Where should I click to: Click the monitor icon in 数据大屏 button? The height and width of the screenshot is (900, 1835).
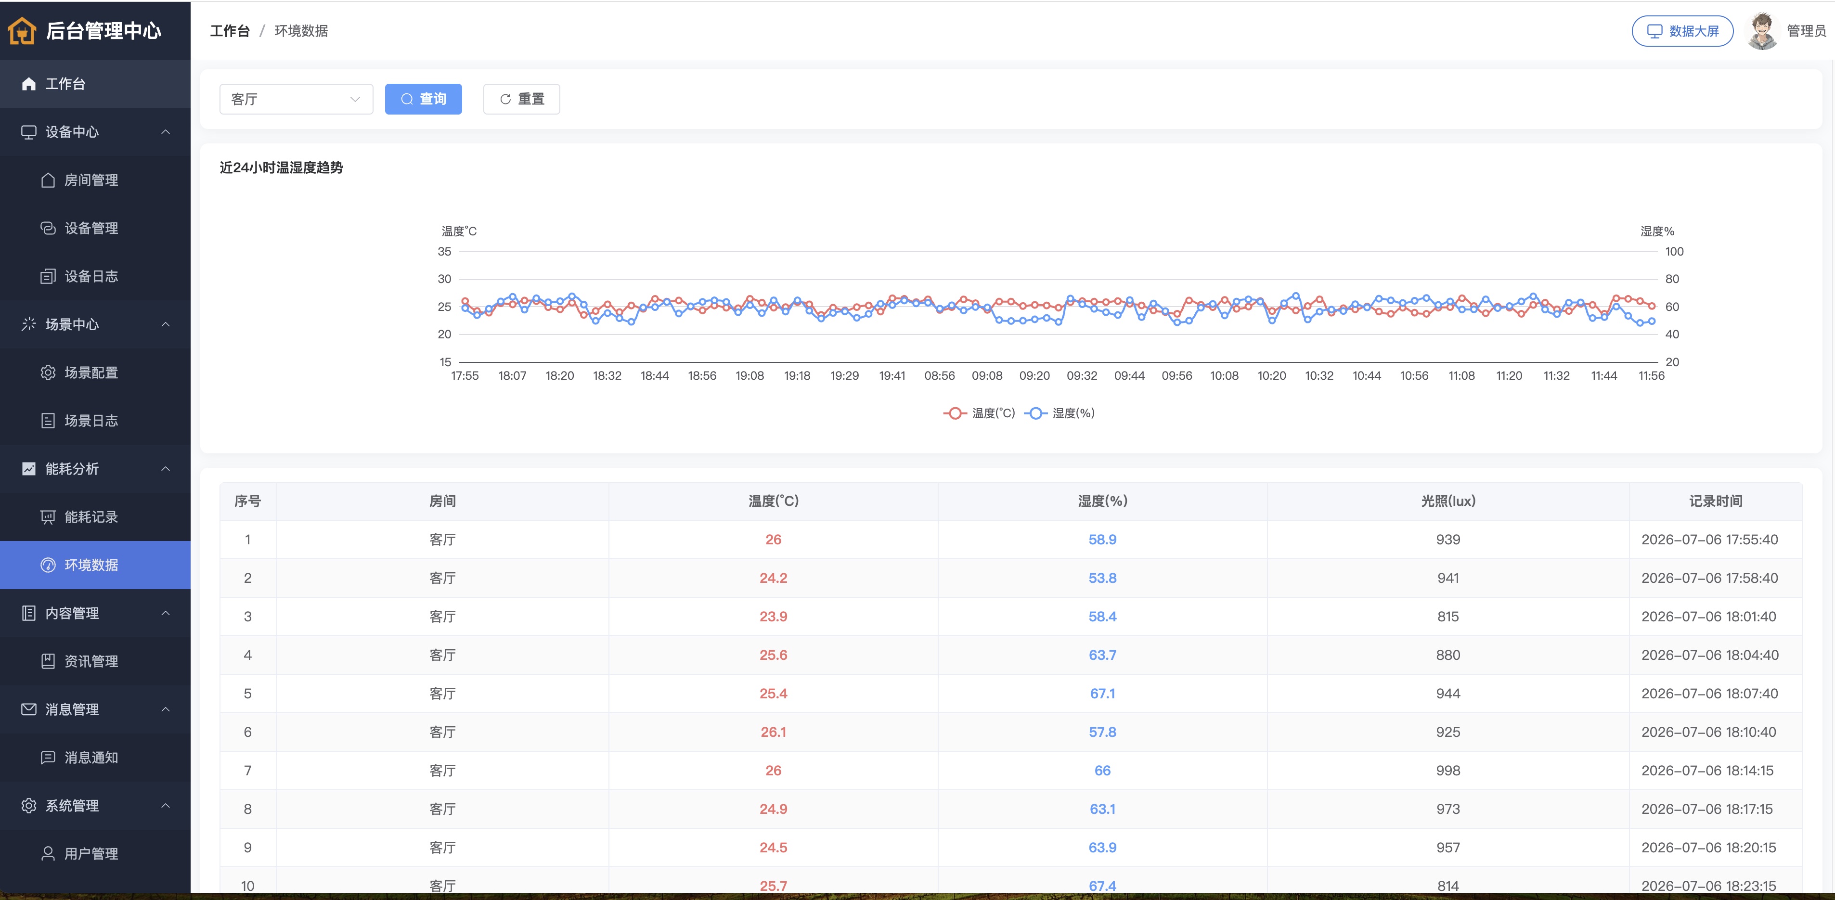coord(1654,31)
